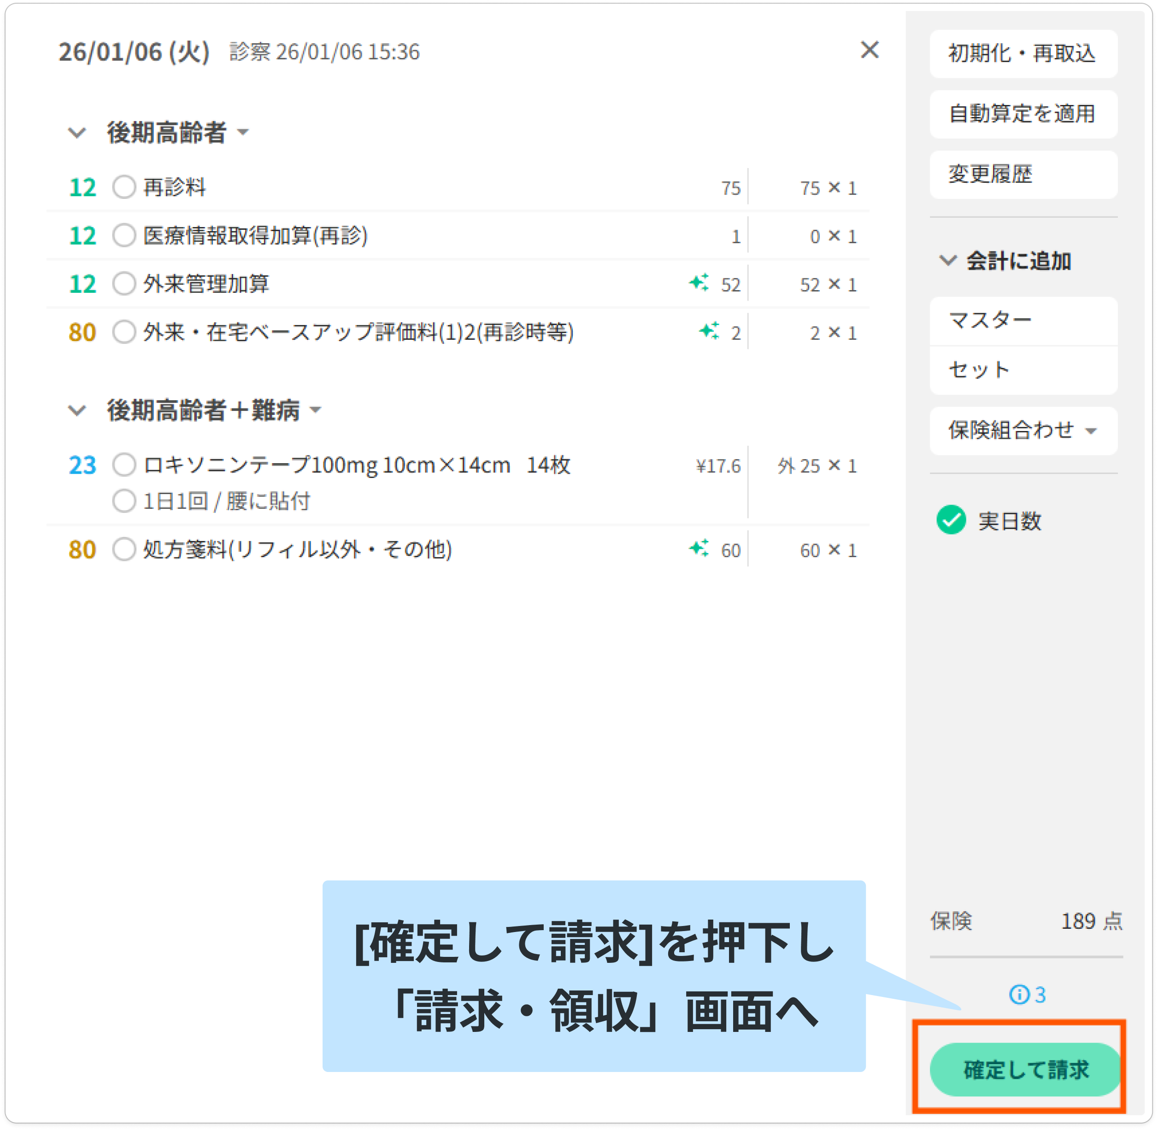Open the 後期高齢者 insurance dropdown arrow
This screenshot has height=1130, width=1158.
point(243,132)
